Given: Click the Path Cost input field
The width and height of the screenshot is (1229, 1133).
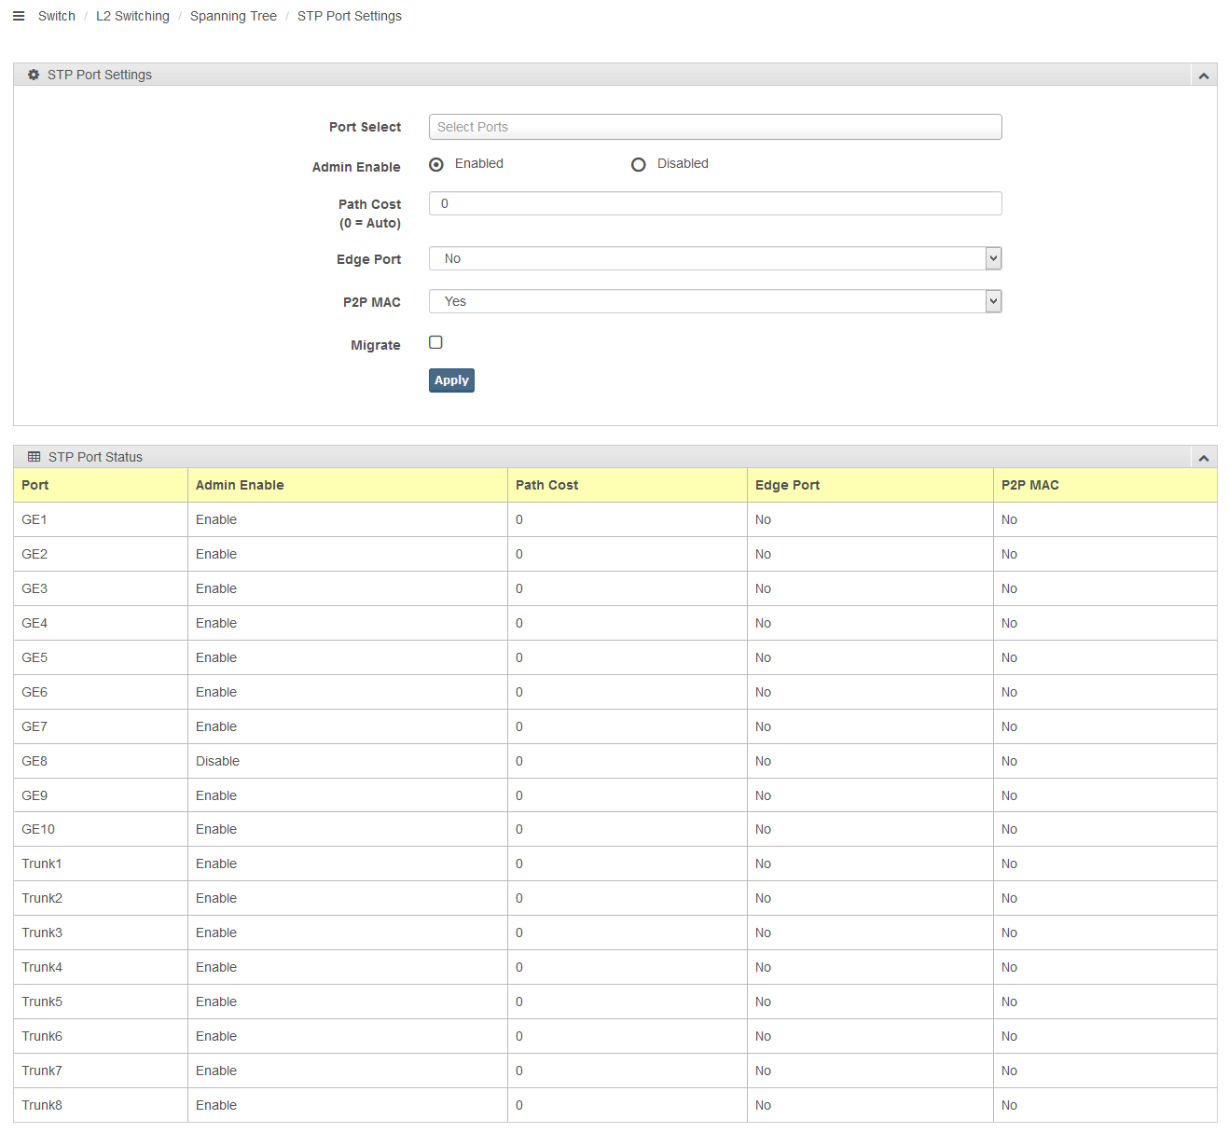Looking at the screenshot, I should point(715,203).
